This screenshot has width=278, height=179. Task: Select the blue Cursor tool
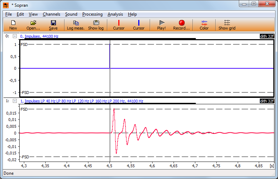(139, 25)
